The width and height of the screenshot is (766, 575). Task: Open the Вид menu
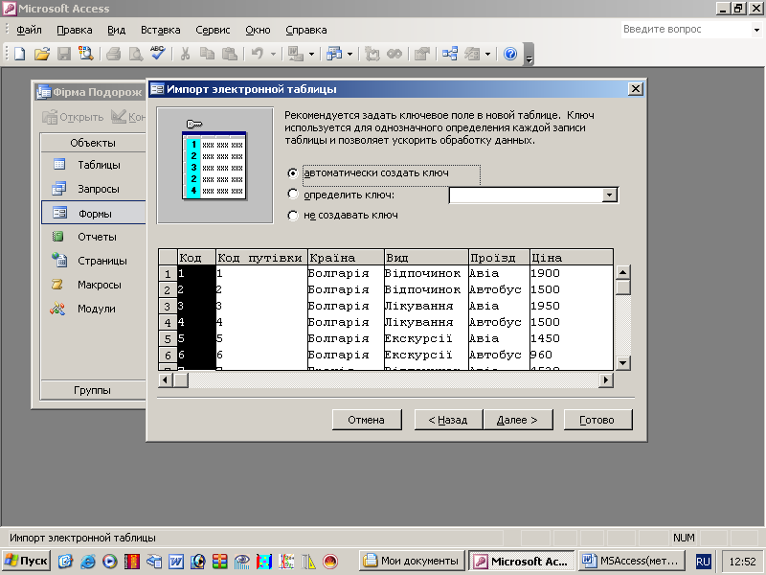(116, 30)
